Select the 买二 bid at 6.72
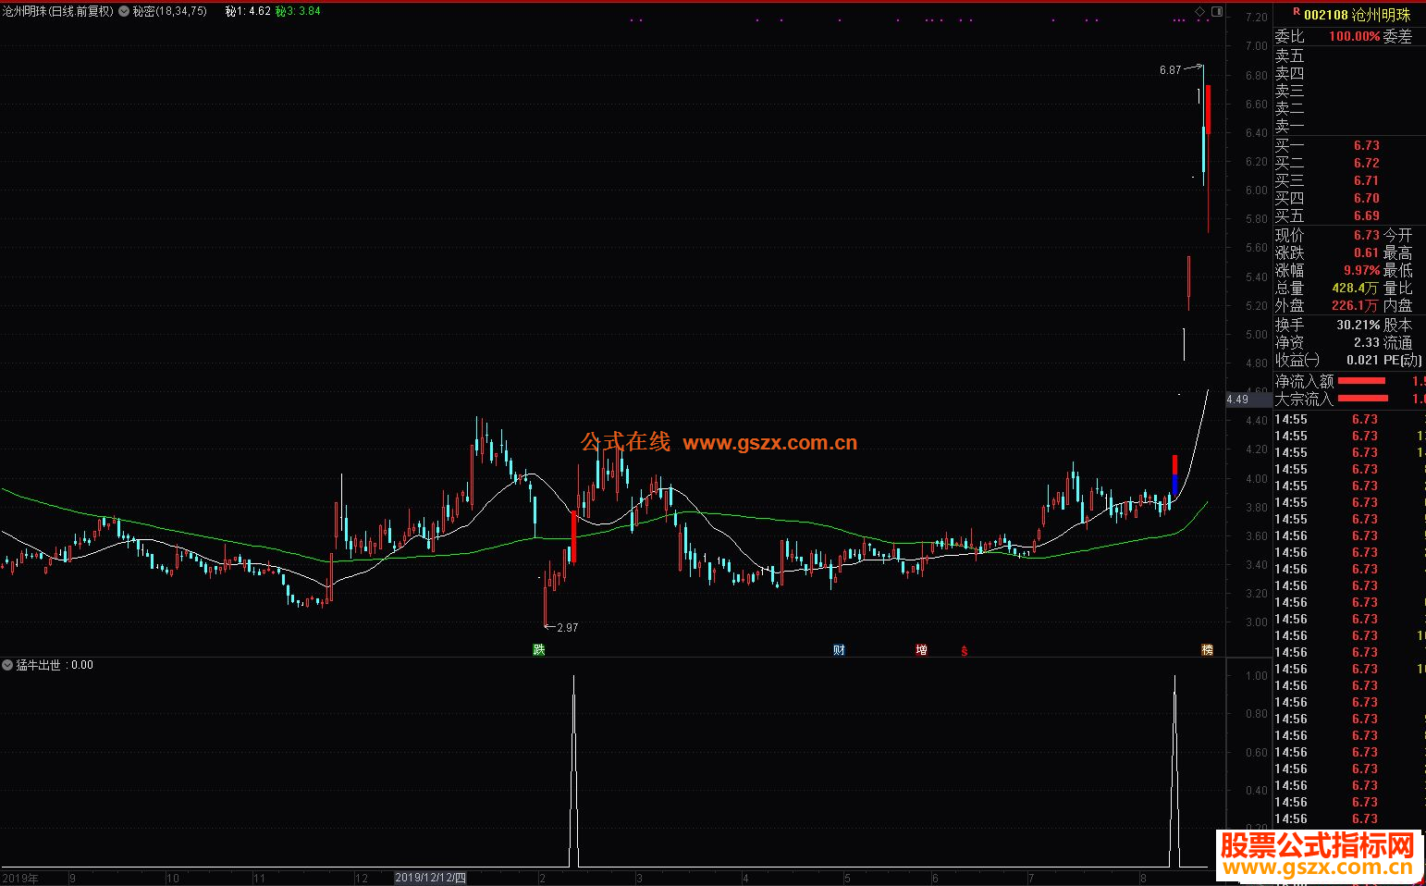The width and height of the screenshot is (1426, 886). coord(1349,163)
